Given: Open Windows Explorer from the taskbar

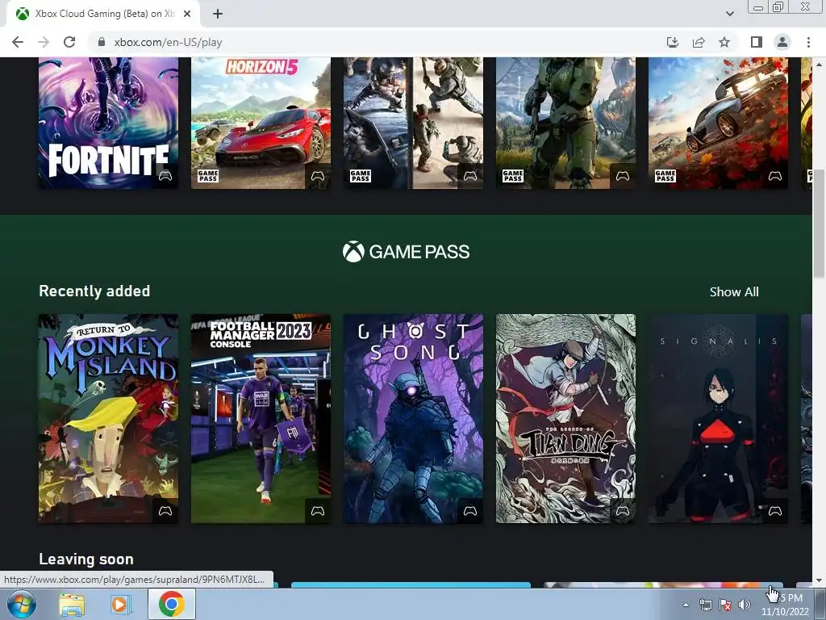Looking at the screenshot, I should (x=72, y=605).
